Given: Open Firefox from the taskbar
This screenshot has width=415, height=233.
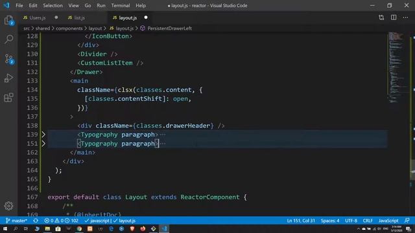Looking at the screenshot, I should pos(143,228).
